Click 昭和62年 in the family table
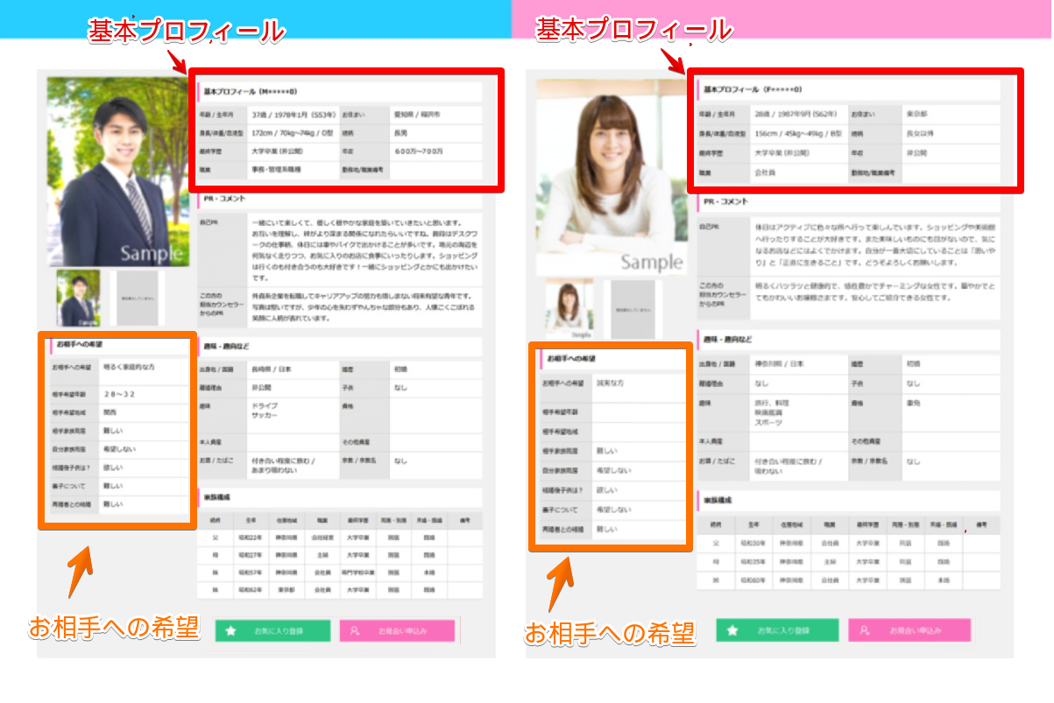Screen dimensions: 1054x703 251,591
